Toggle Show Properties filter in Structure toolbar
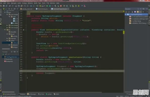 (135, 12)
